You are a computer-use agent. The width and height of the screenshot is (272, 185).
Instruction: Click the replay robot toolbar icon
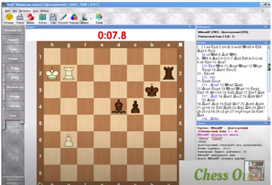point(20,17)
